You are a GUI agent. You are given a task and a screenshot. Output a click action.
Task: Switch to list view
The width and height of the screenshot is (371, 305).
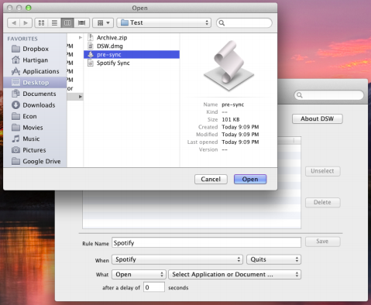click(54, 23)
